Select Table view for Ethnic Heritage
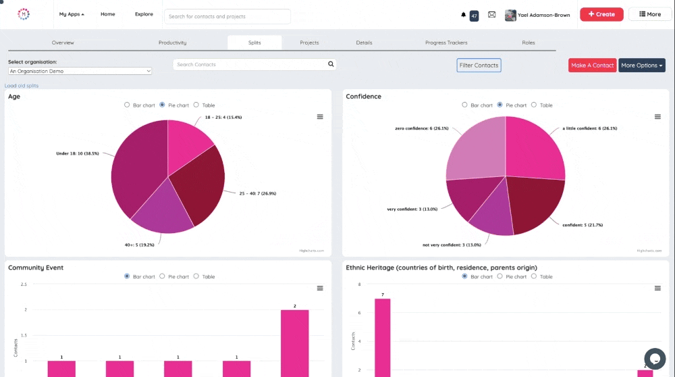The image size is (675, 377). [534, 276]
